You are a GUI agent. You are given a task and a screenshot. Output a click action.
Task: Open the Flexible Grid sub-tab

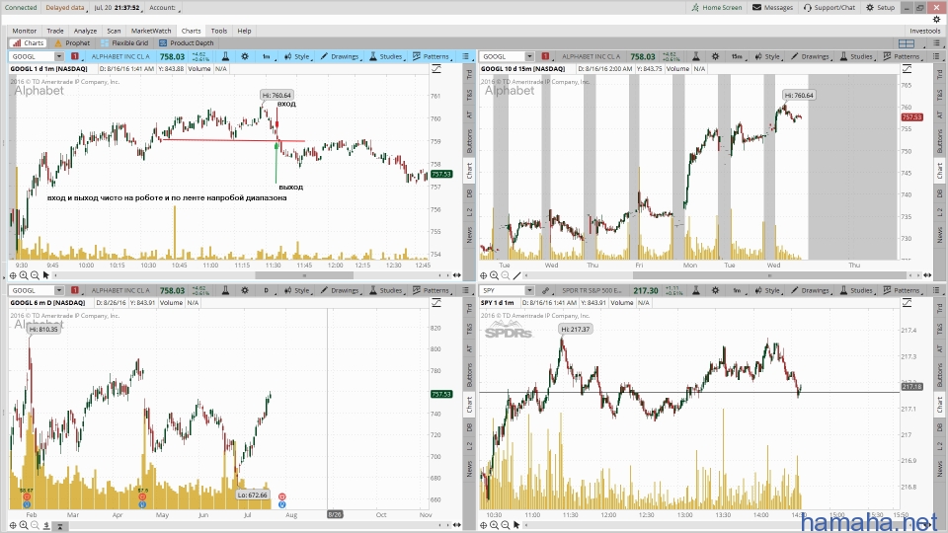(124, 42)
